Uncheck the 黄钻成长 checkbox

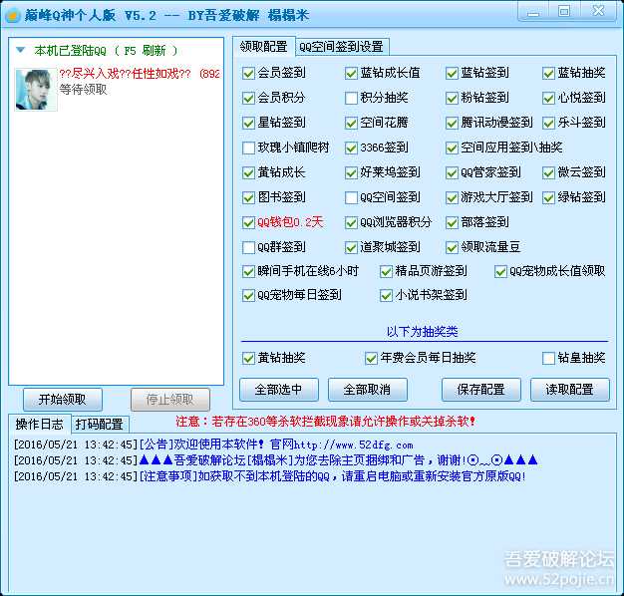click(249, 172)
